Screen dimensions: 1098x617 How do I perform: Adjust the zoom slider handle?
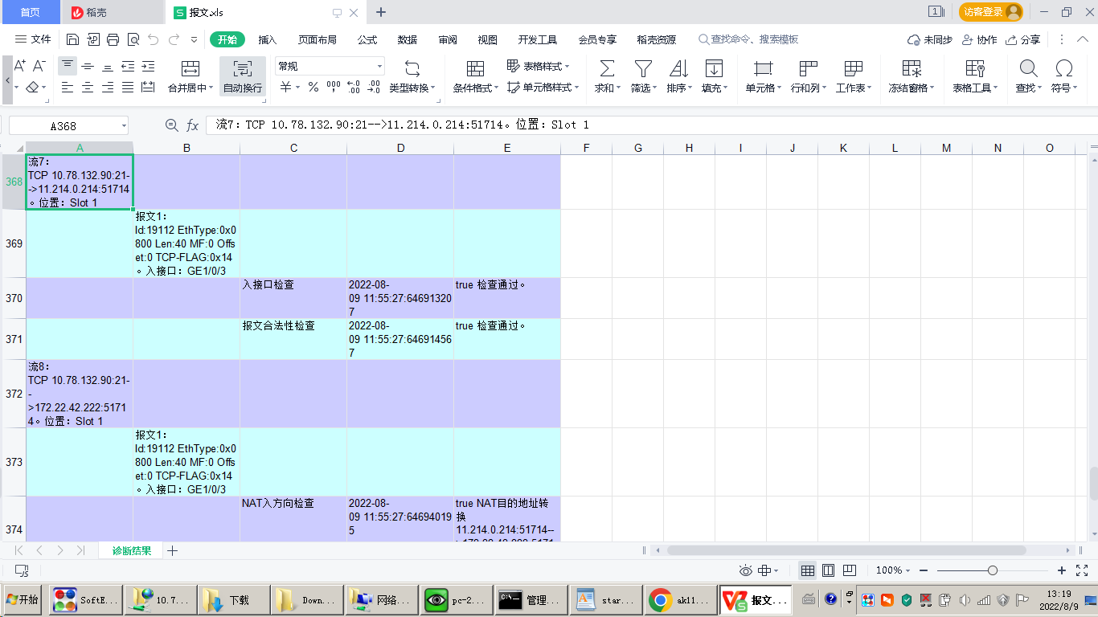(993, 570)
